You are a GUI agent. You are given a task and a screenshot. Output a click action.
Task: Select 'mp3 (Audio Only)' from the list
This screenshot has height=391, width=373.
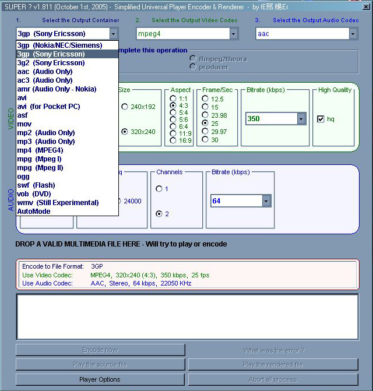point(46,142)
